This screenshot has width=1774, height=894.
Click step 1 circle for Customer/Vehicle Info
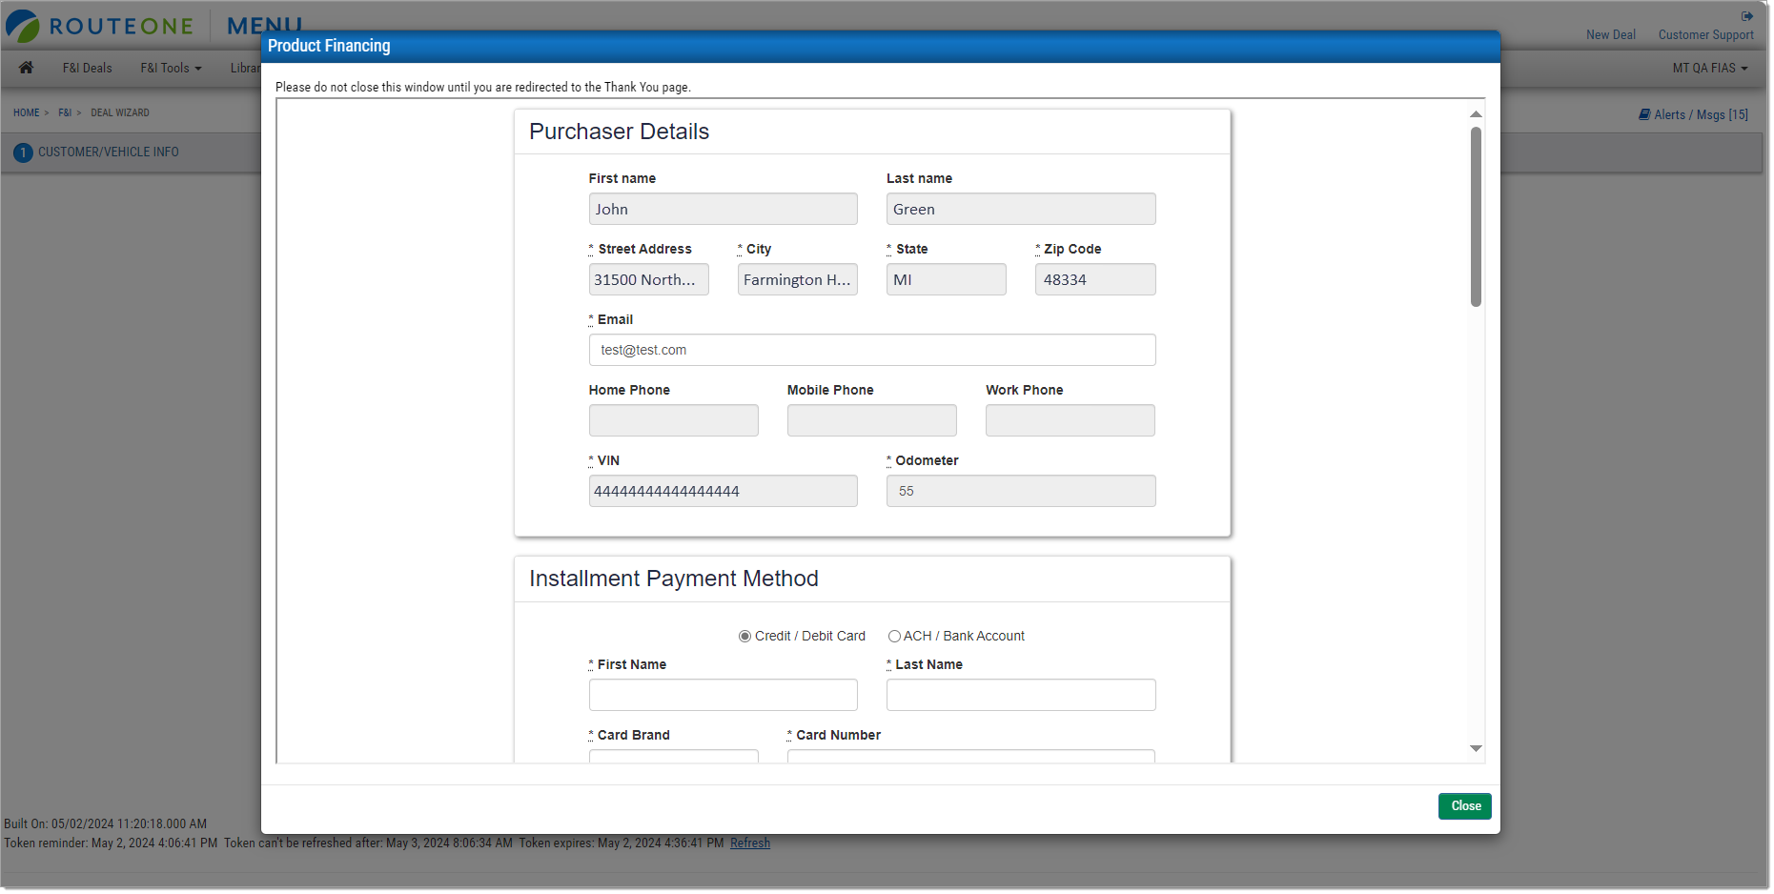click(x=23, y=152)
